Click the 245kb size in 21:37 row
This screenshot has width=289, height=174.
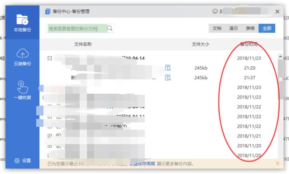201,77
